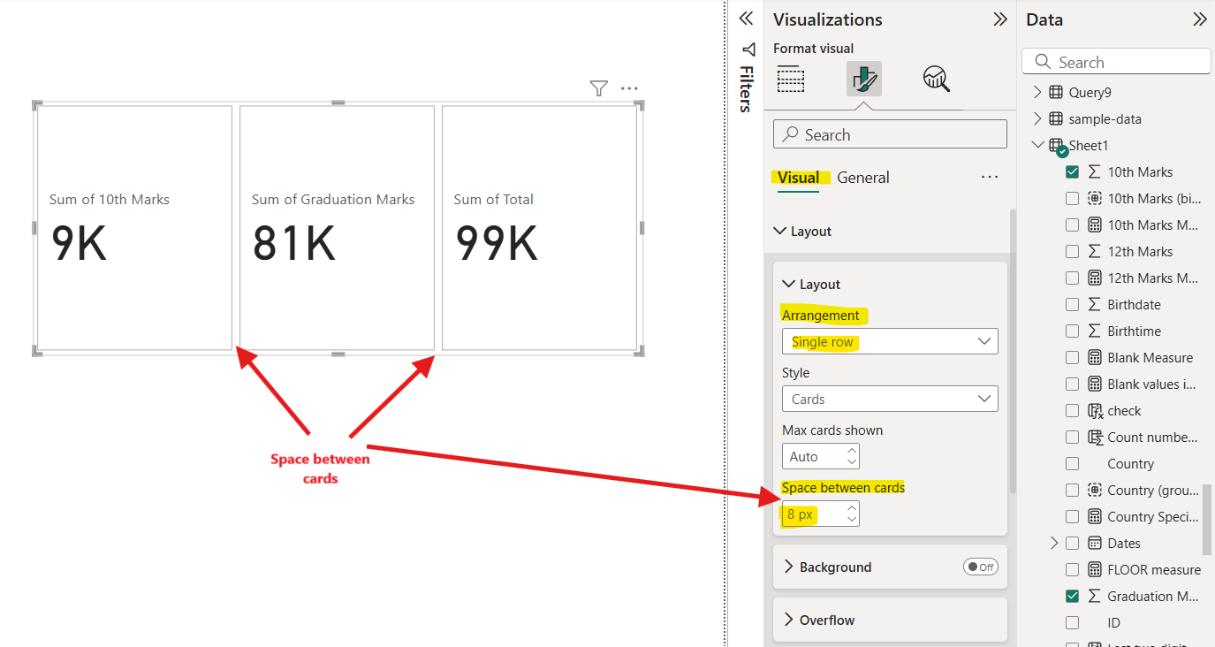Viewport: 1215px width, 647px height.
Task: Switch to the General tab
Action: click(x=862, y=178)
